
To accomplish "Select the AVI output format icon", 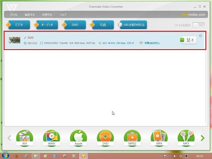I will tap(25, 137).
